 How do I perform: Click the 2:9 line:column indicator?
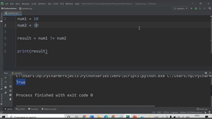tap(154, 112)
